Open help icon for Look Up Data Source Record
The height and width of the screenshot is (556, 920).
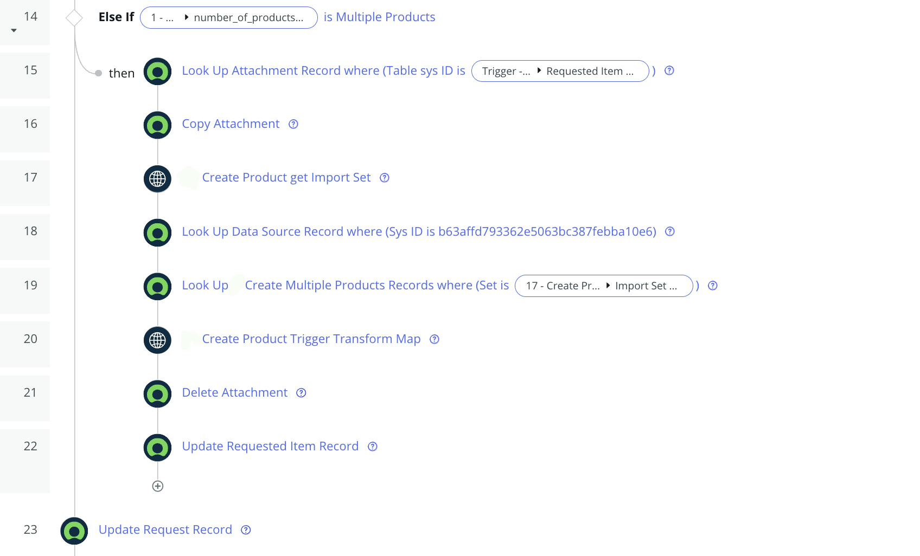(670, 231)
